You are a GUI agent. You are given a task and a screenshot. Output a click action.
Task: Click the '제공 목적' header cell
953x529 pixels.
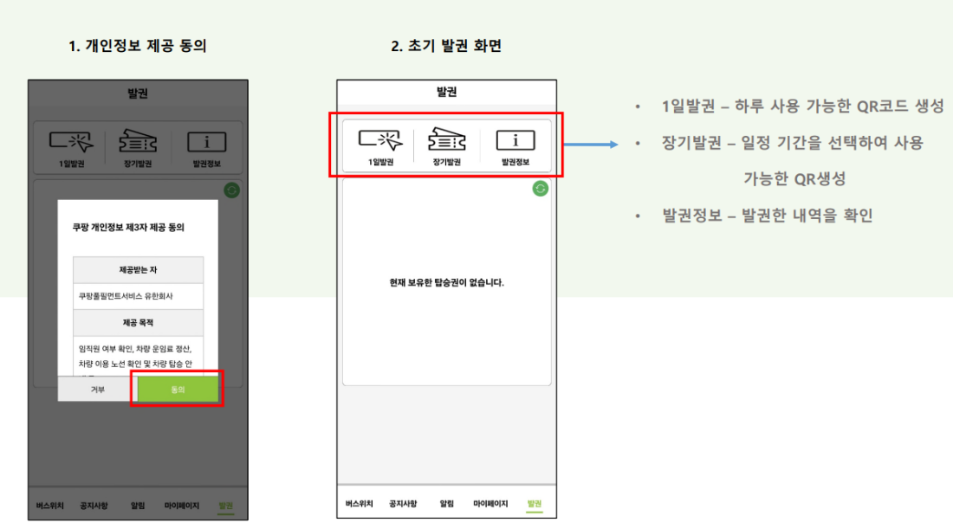pos(138,322)
